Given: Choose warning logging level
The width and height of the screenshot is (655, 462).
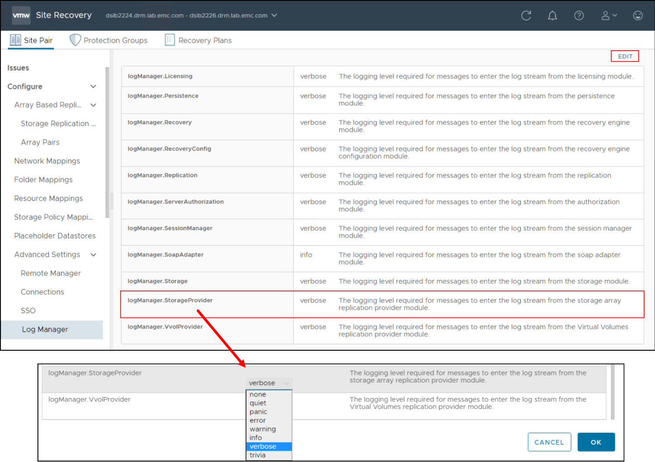Looking at the screenshot, I should click(269, 429).
